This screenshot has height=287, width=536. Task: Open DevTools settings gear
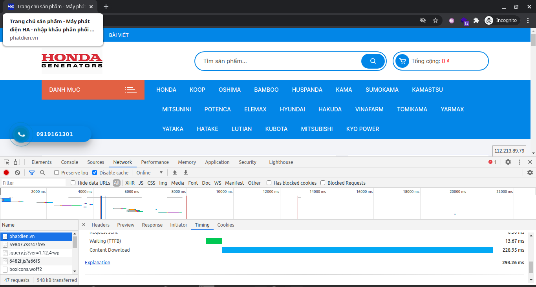(508, 162)
